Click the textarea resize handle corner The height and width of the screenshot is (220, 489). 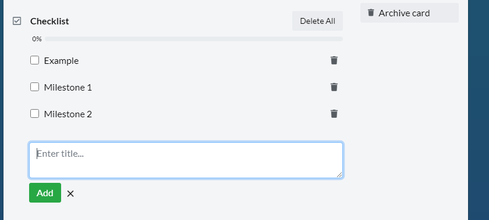coord(339,175)
